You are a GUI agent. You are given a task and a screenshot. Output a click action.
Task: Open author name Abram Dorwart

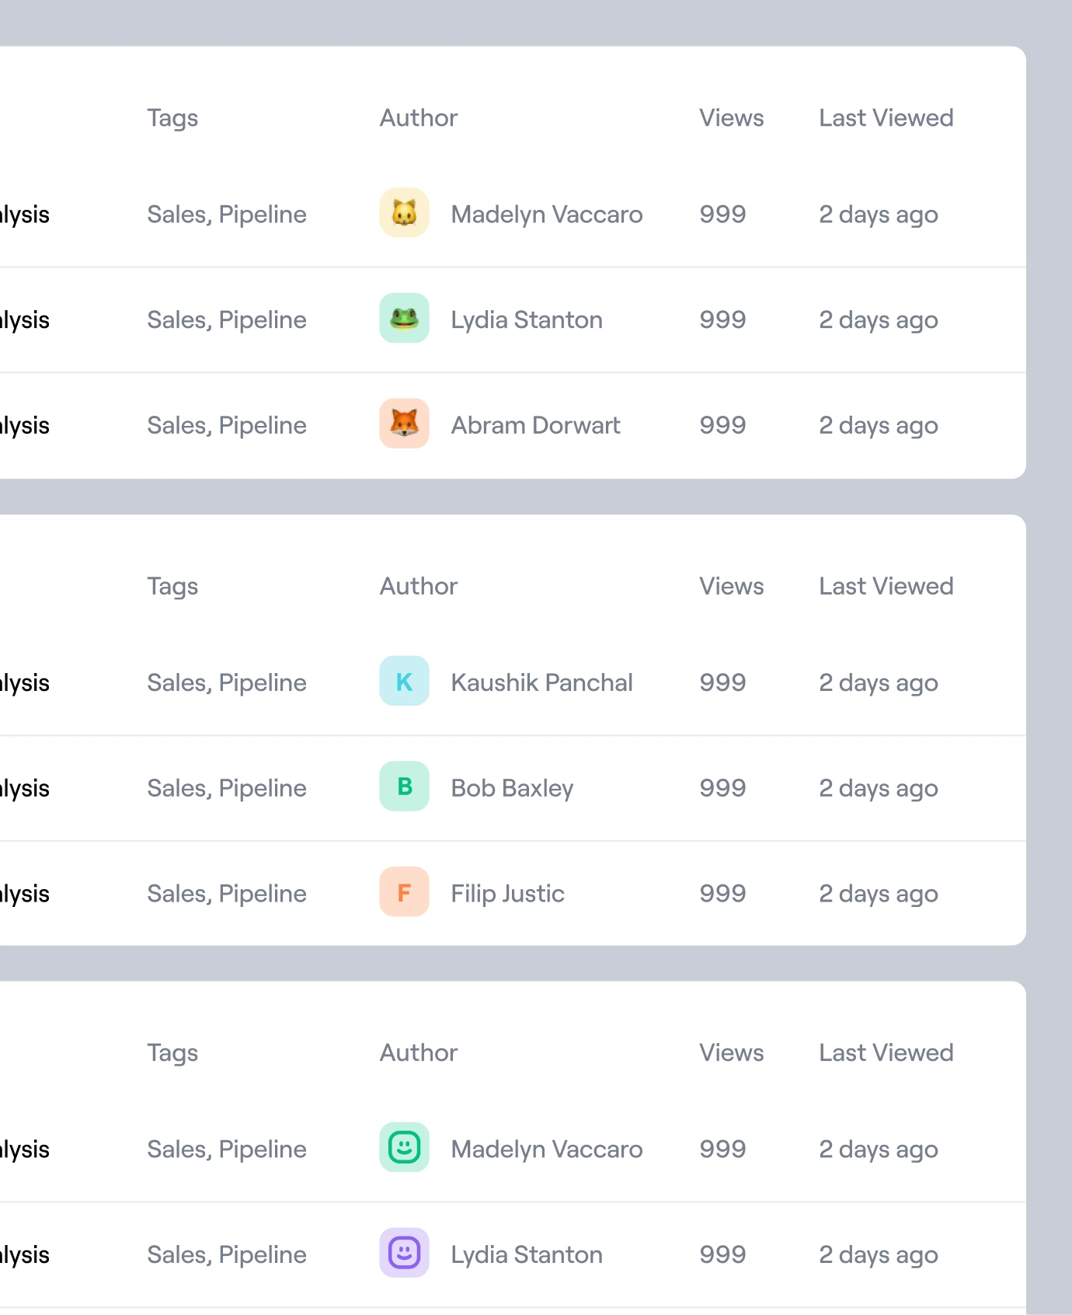[x=535, y=425]
